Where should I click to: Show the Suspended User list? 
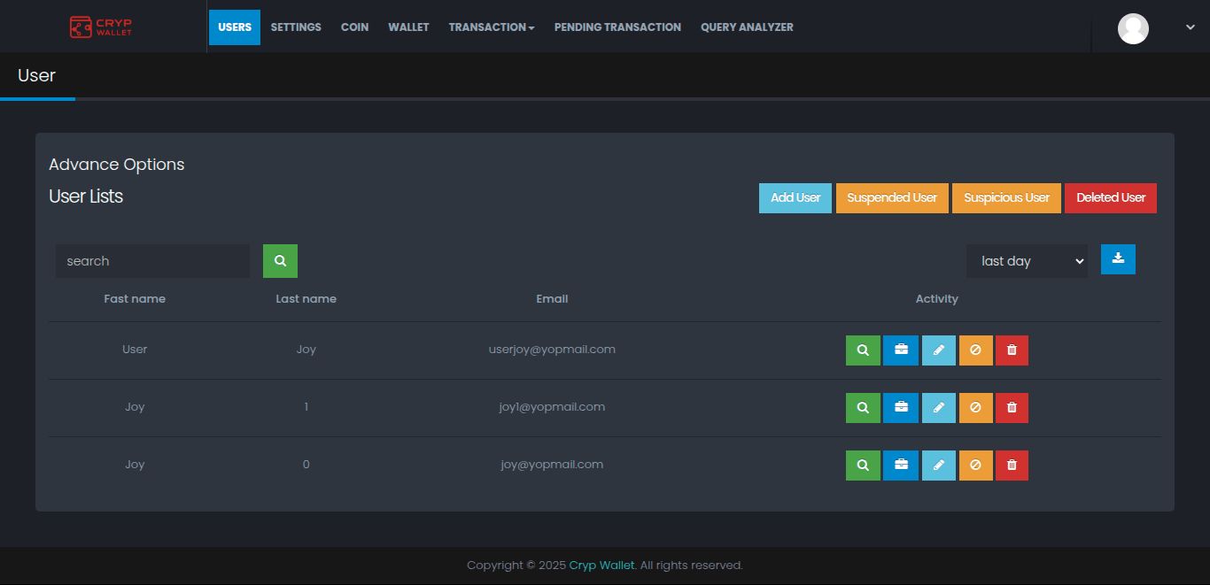(892, 198)
